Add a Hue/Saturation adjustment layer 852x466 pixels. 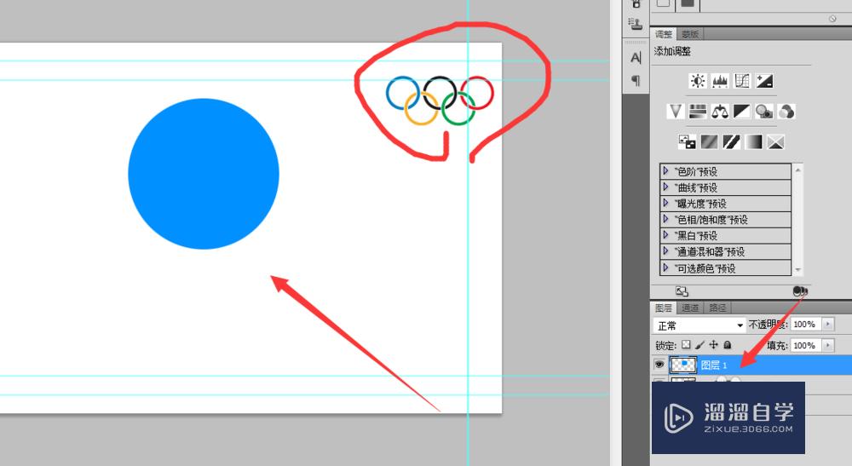click(x=698, y=112)
